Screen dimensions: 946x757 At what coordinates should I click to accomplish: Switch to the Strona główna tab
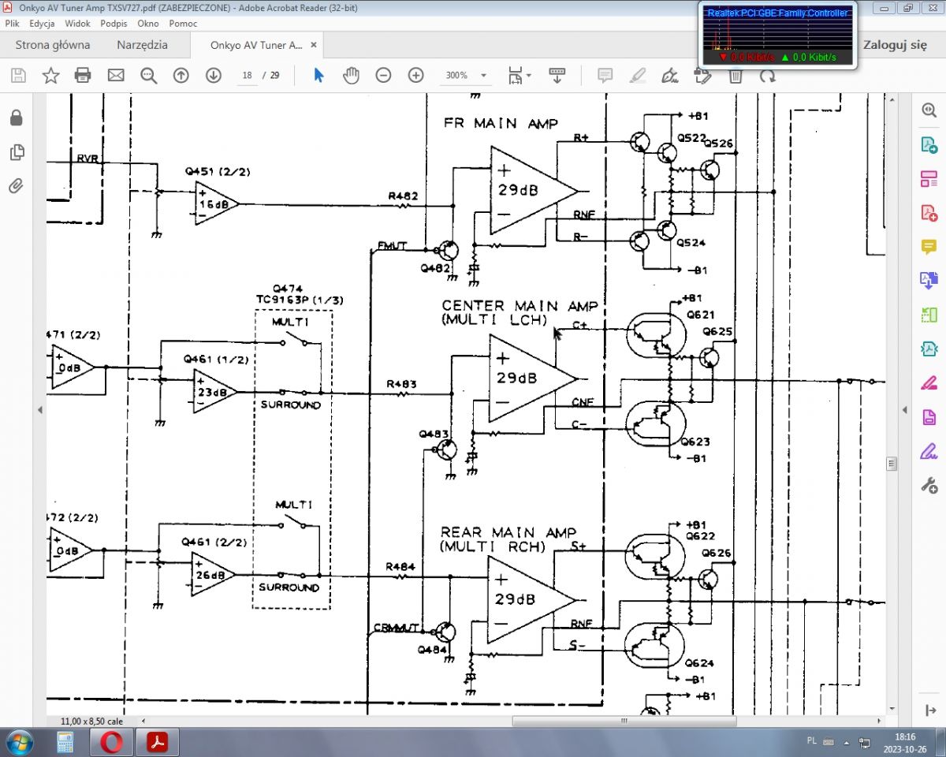[x=53, y=45]
